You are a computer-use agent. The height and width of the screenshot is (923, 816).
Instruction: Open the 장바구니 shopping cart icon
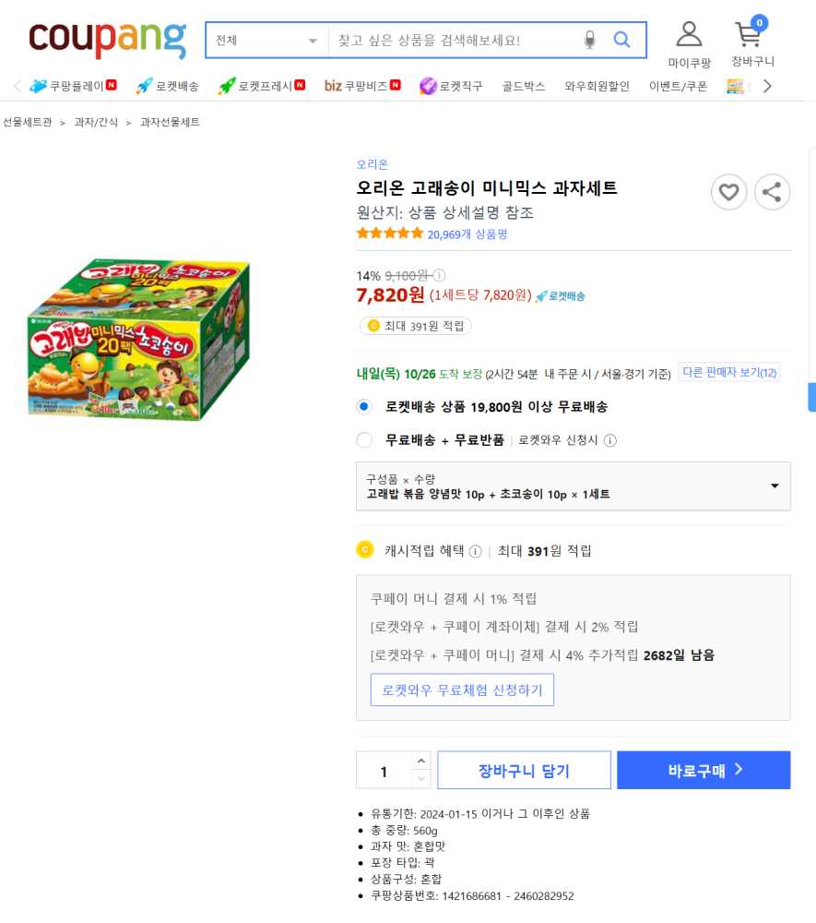point(748,36)
